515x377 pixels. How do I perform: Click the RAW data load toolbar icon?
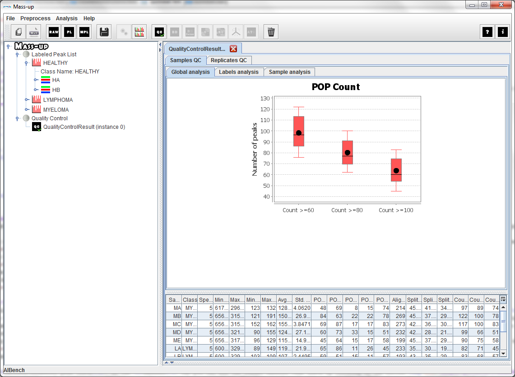click(54, 32)
